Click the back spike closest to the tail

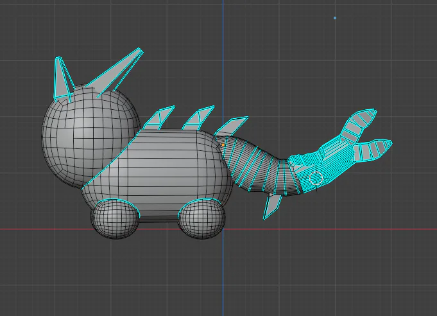[x=231, y=126]
